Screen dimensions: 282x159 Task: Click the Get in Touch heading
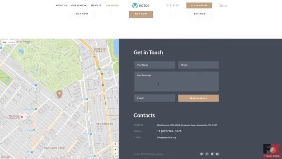pos(148,53)
